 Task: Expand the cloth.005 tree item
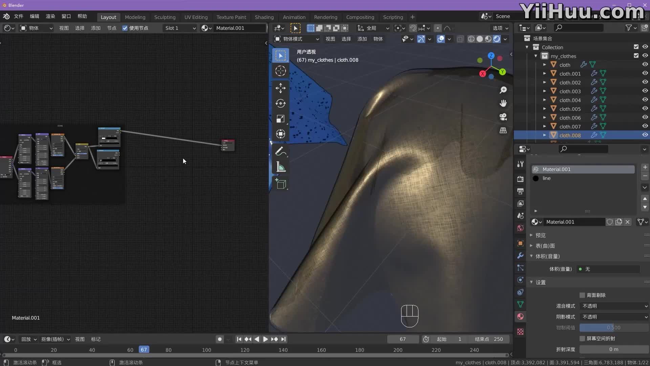pyautogui.click(x=544, y=109)
